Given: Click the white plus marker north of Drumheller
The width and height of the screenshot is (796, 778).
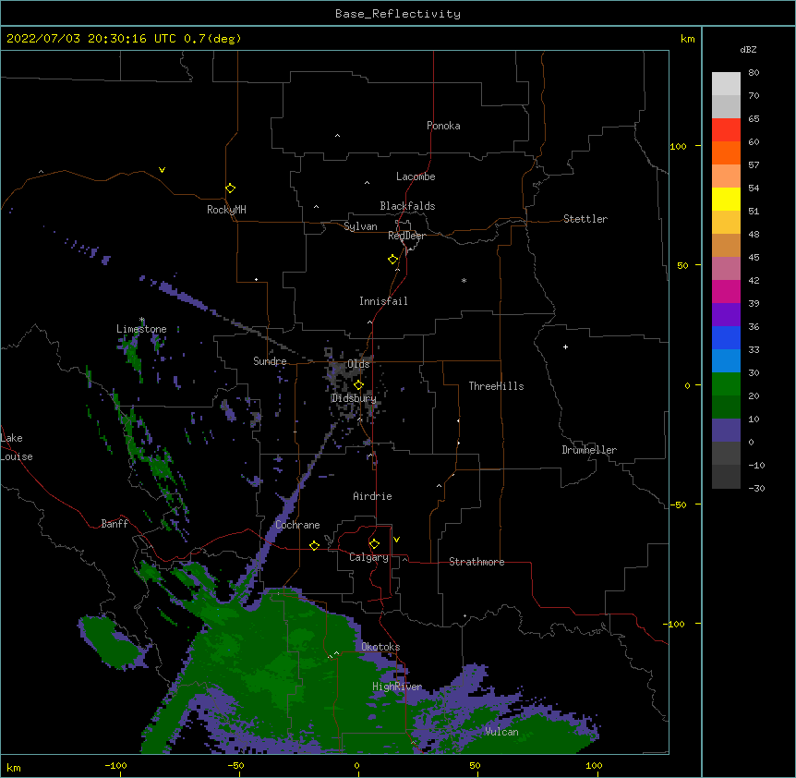Looking at the screenshot, I should pyautogui.click(x=565, y=346).
